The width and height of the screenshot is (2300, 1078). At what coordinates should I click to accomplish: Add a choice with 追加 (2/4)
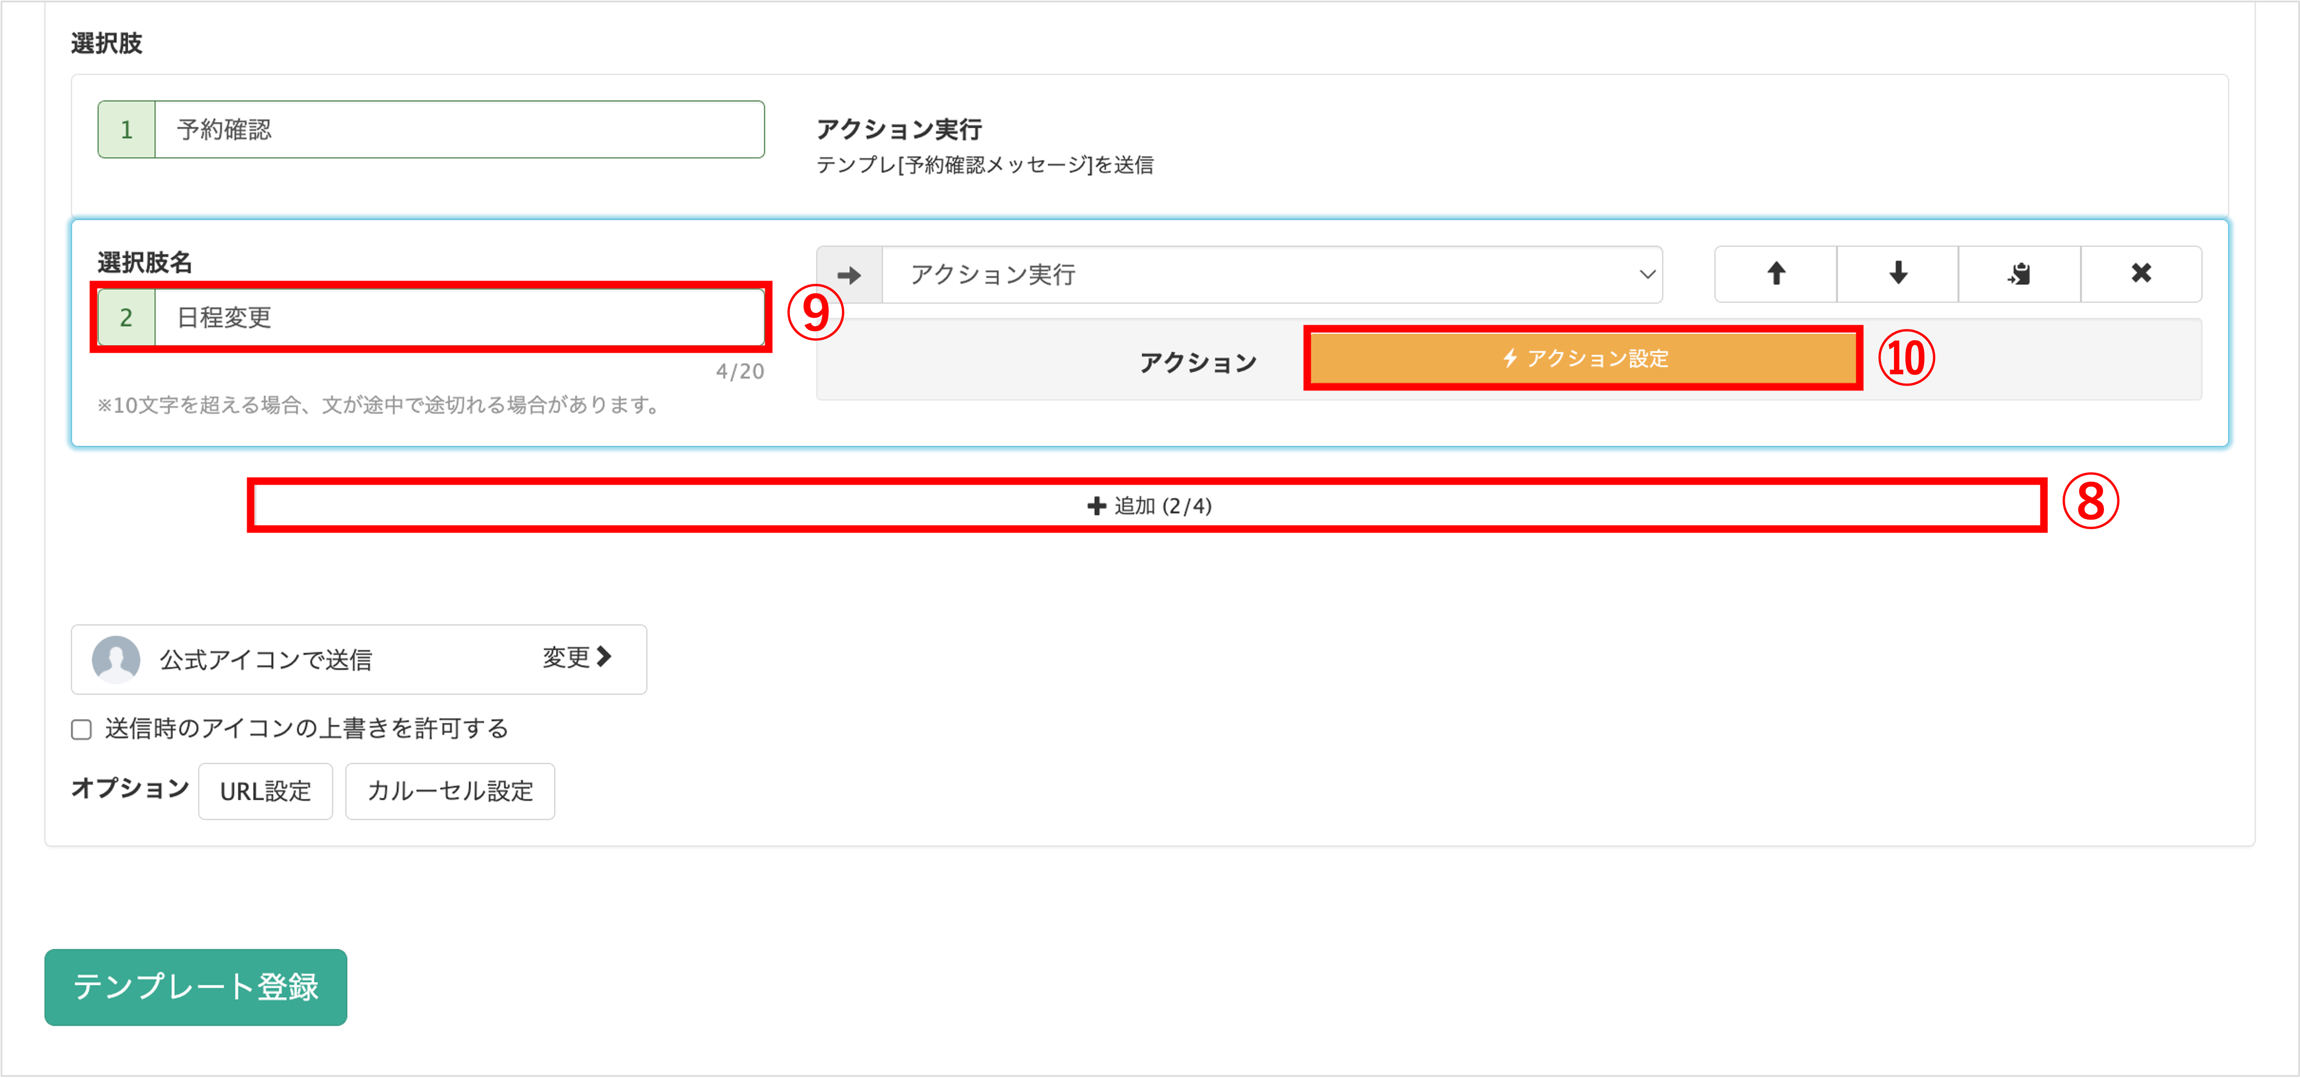[1148, 506]
